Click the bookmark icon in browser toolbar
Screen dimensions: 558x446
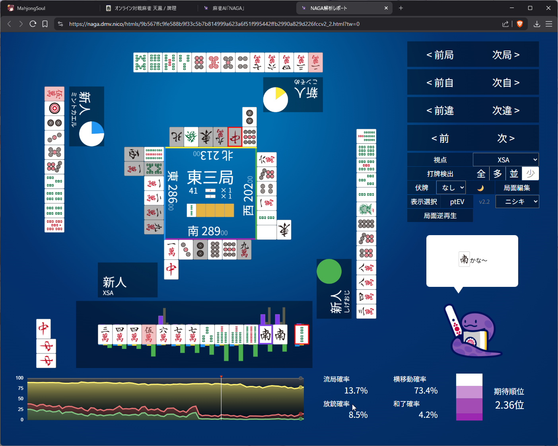[x=45, y=24]
